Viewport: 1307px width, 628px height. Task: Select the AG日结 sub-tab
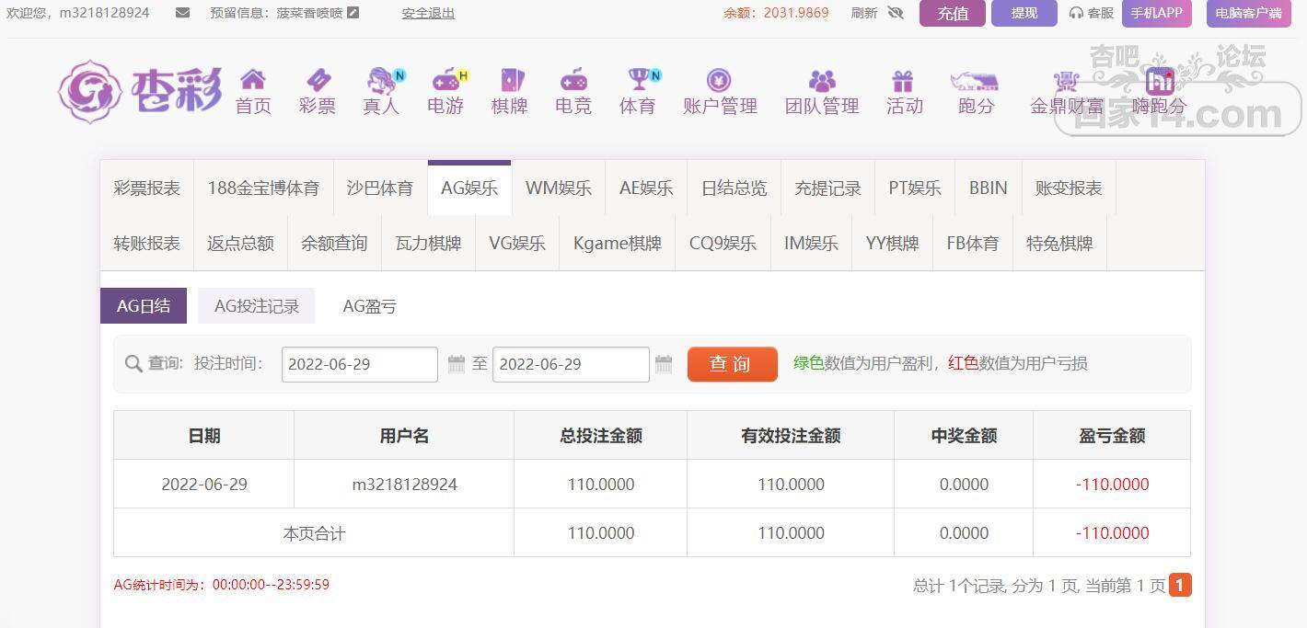(x=144, y=306)
